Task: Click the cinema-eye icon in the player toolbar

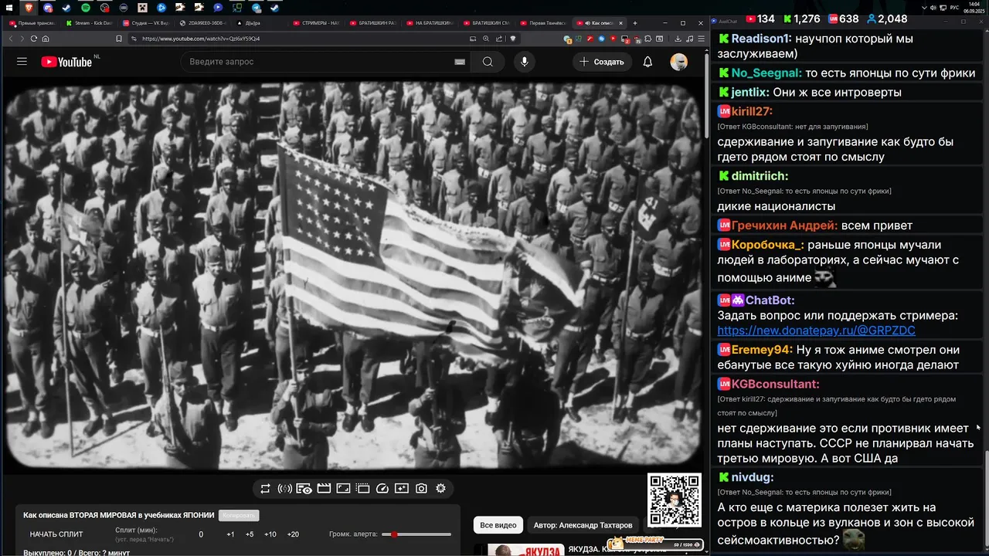Action: (304, 488)
